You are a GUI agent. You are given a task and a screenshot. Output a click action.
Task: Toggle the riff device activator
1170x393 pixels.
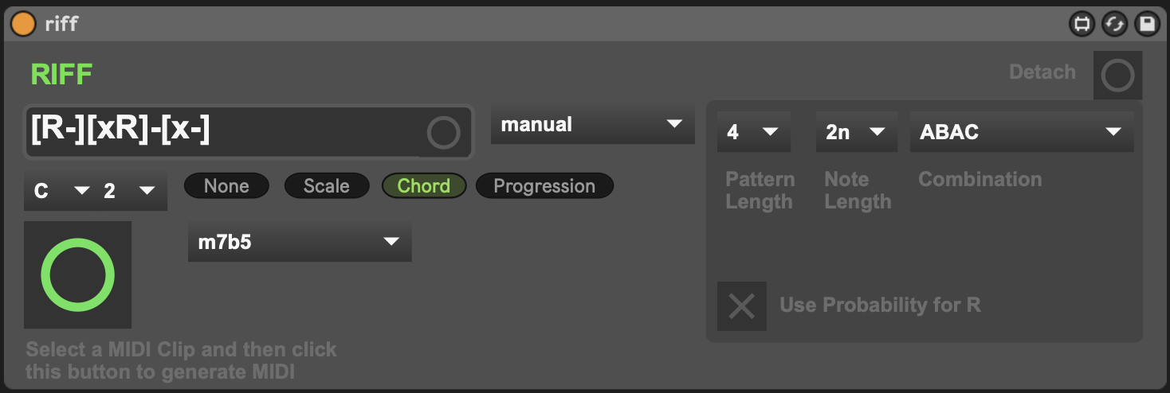22,23
